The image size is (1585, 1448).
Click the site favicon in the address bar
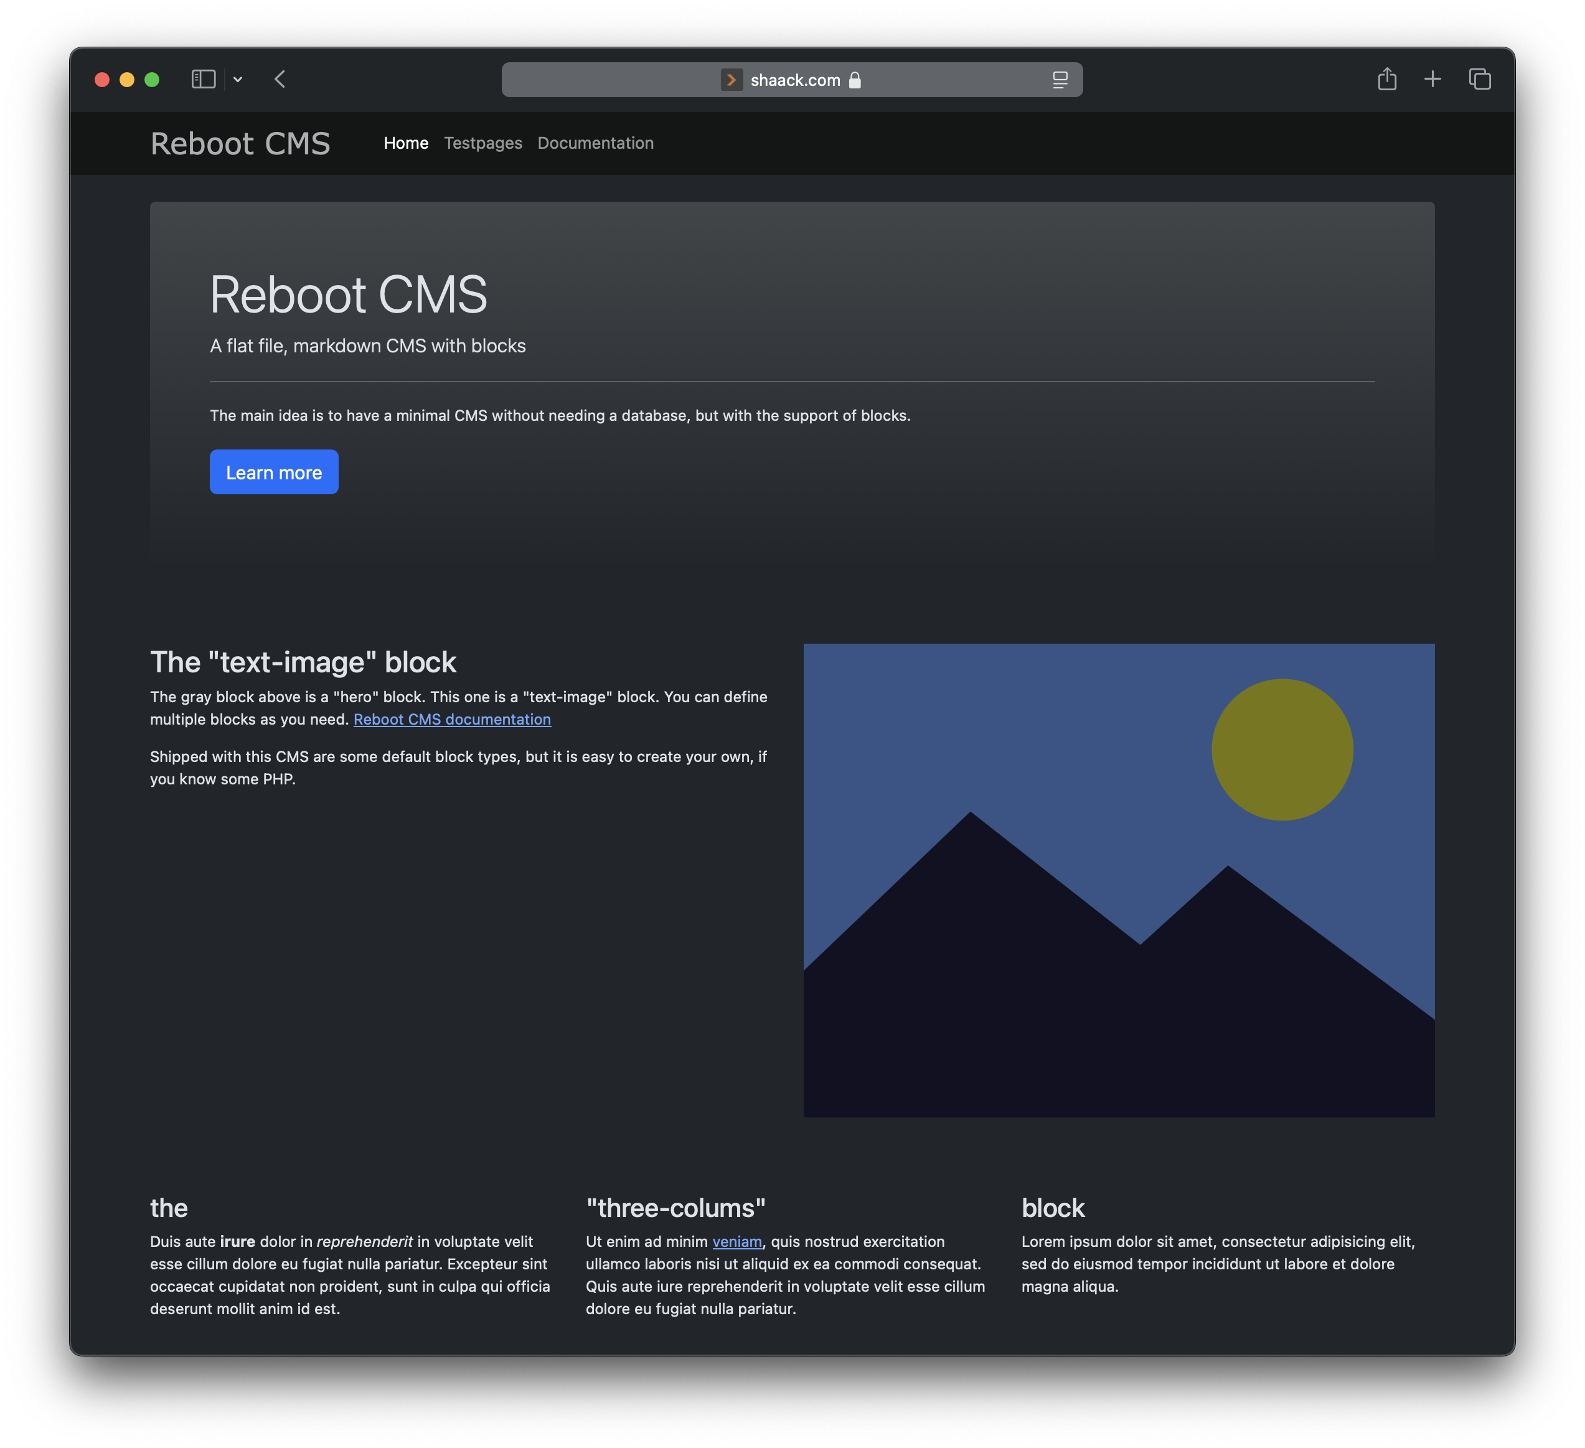(731, 80)
